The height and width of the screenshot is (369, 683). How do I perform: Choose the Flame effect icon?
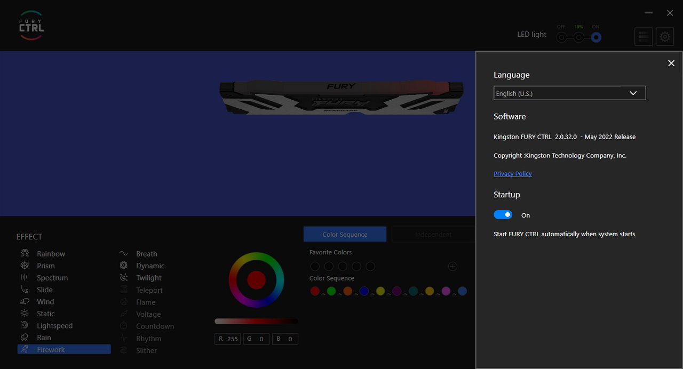click(x=124, y=302)
